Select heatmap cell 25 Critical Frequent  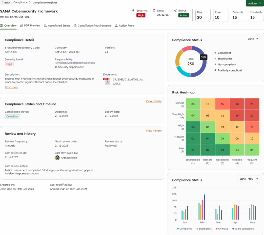tap(252, 104)
